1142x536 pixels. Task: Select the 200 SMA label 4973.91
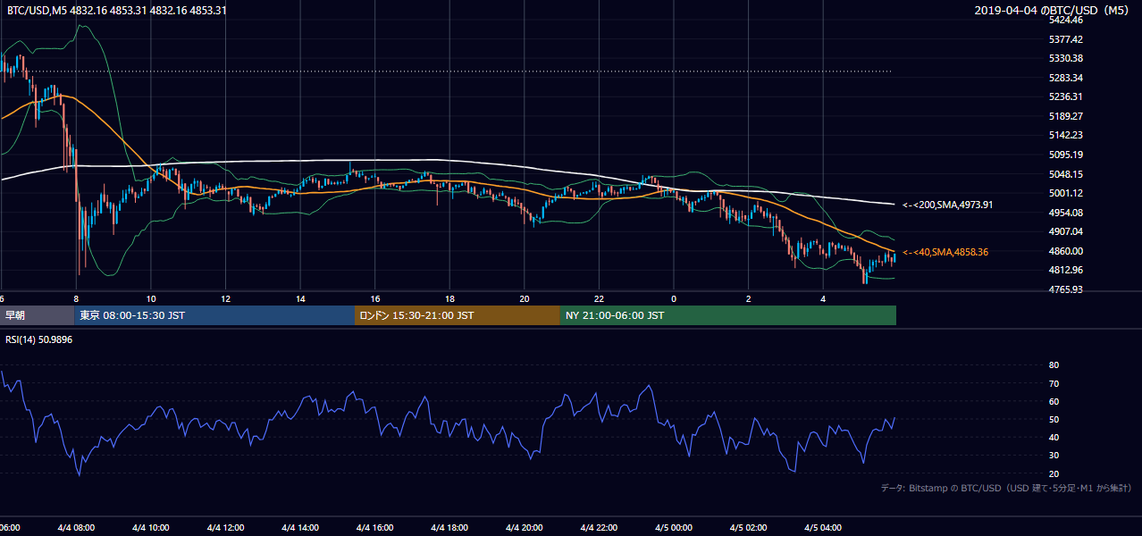click(947, 205)
